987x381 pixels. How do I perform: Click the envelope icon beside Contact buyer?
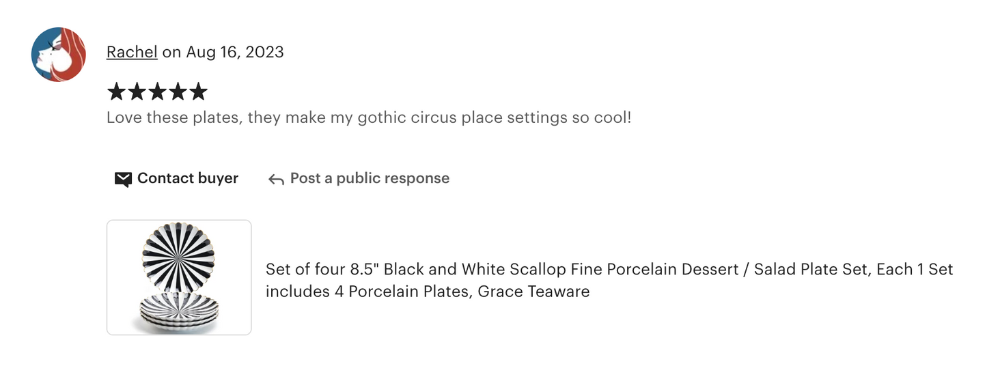[123, 180]
